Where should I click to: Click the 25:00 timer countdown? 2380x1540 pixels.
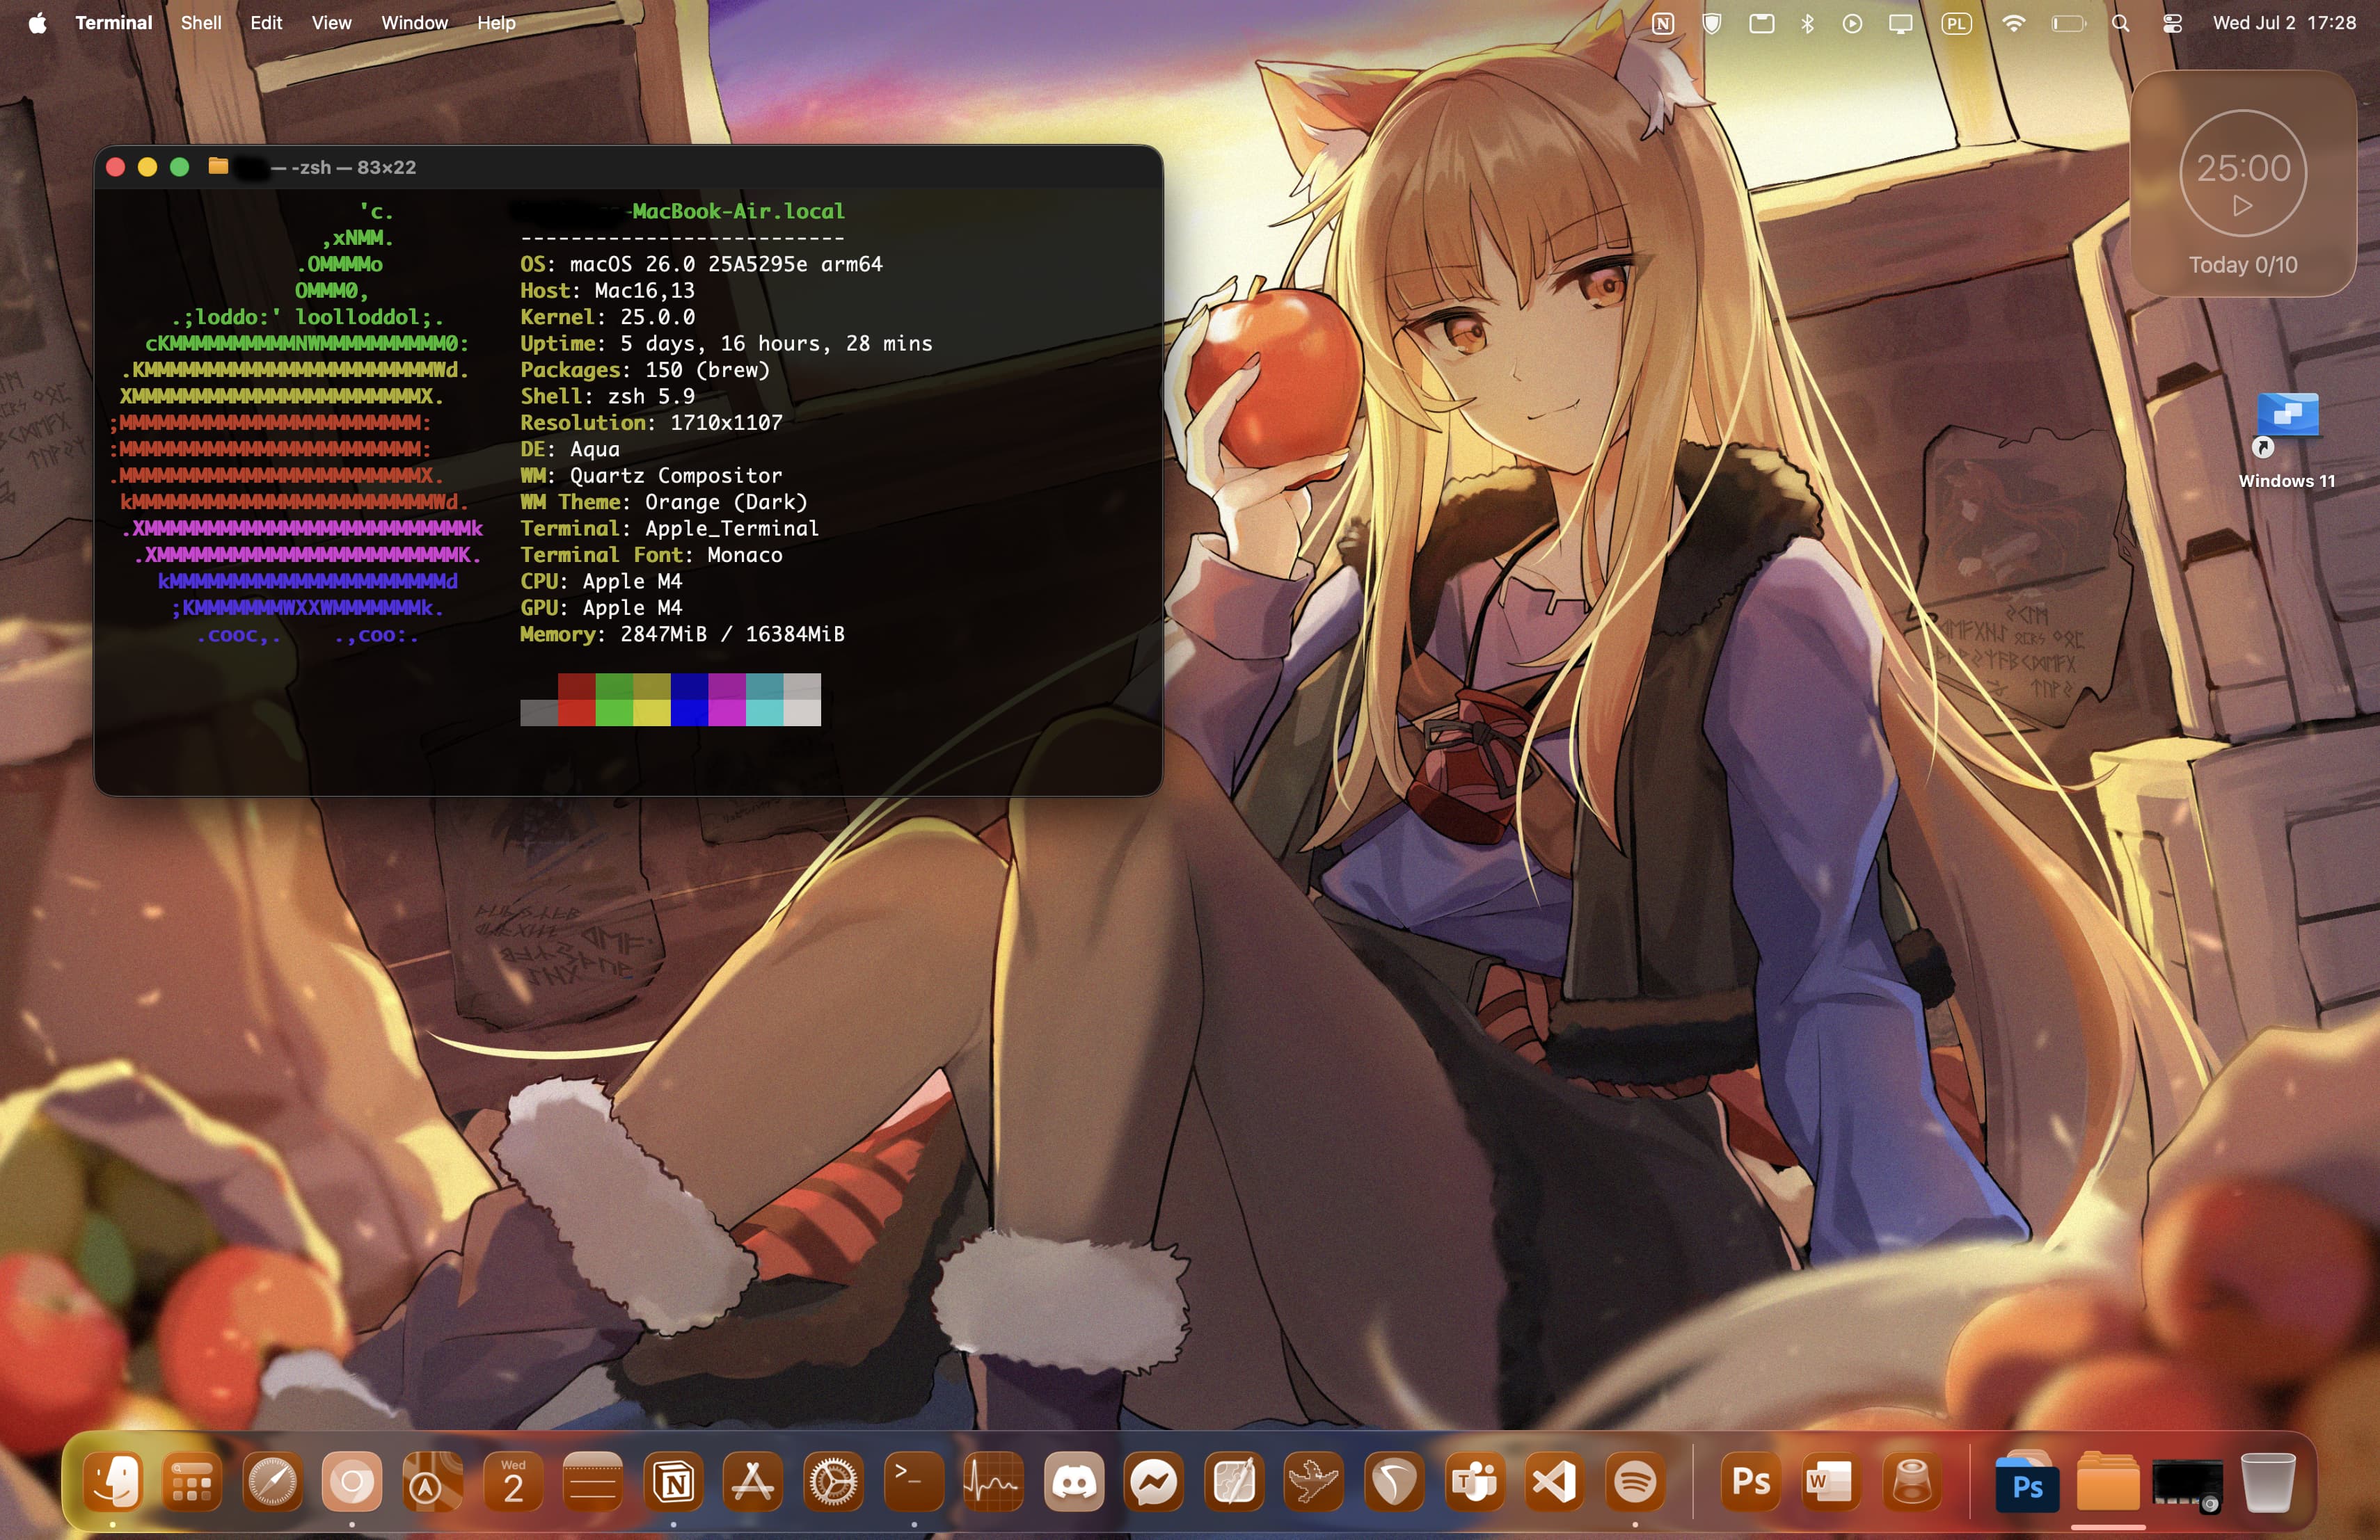[2243, 168]
